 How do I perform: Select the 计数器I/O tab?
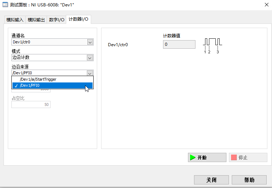pyautogui.click(x=78, y=19)
